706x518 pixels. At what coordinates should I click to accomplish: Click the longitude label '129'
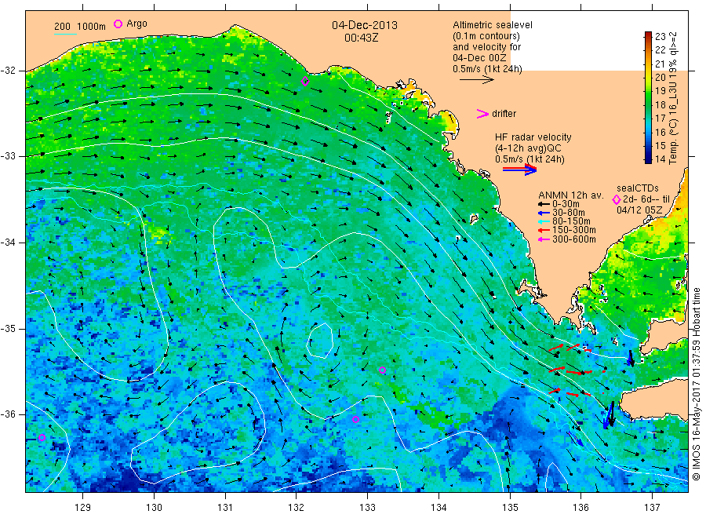pyautogui.click(x=83, y=508)
